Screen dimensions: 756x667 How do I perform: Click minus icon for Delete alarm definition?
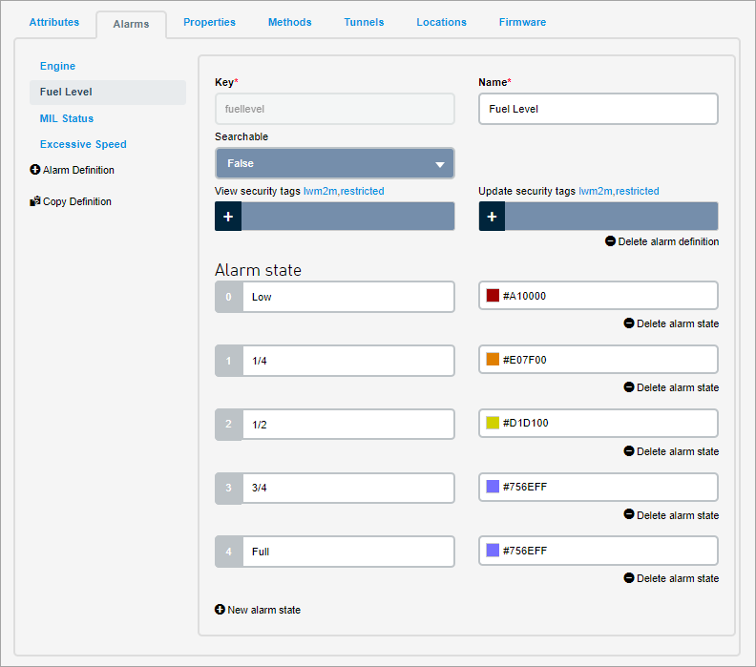610,241
